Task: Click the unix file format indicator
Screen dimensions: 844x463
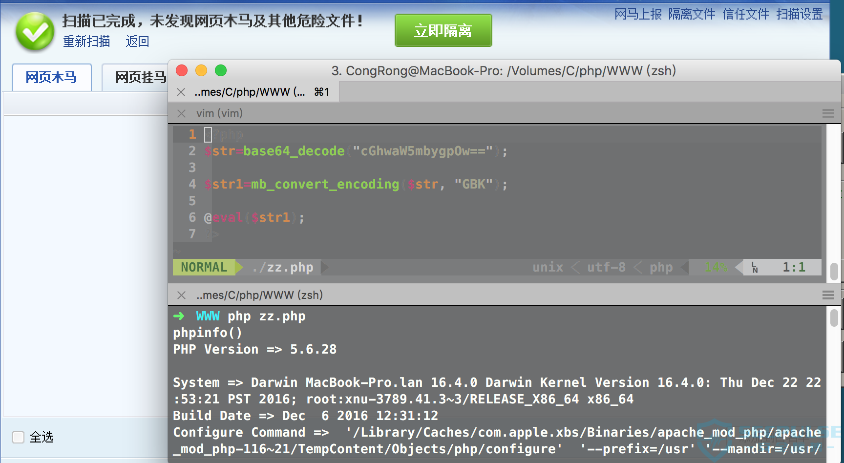Action: coord(548,267)
